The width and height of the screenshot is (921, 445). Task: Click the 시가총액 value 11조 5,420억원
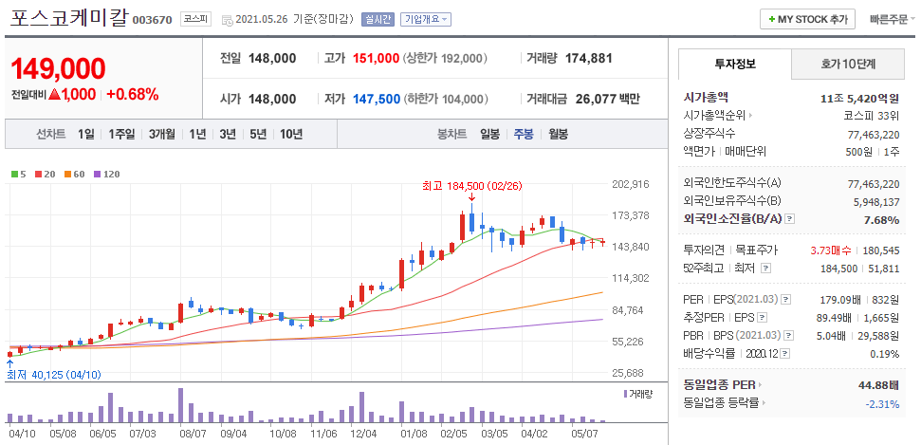(859, 98)
